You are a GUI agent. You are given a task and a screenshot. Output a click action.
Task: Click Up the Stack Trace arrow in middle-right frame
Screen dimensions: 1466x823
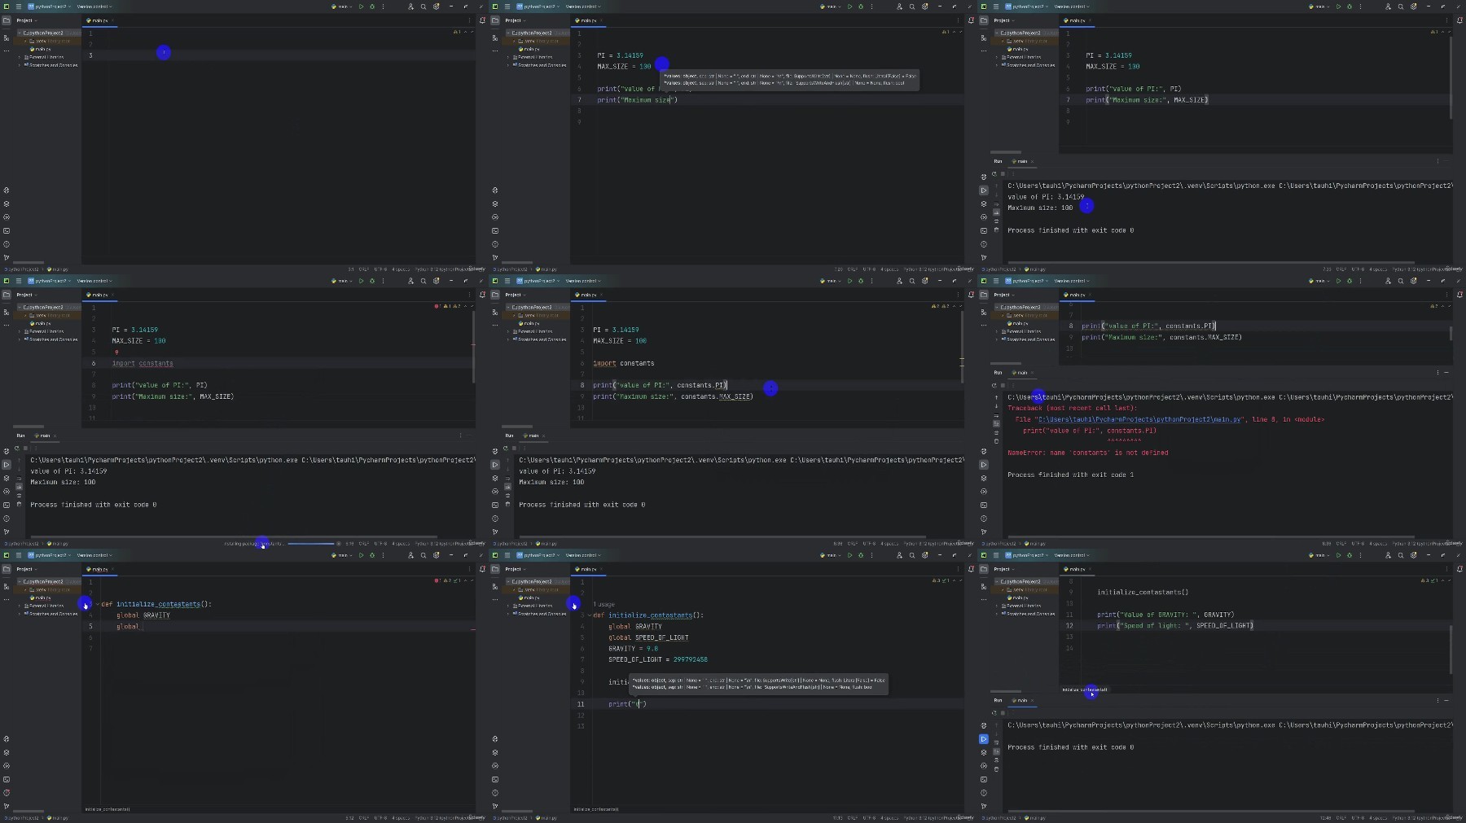996,397
